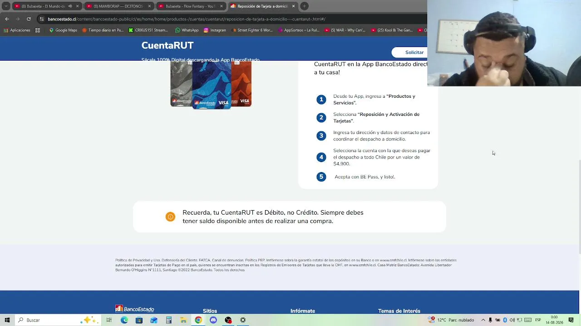Open File Explorer from the taskbar
The height and width of the screenshot is (326, 581).
183,320
